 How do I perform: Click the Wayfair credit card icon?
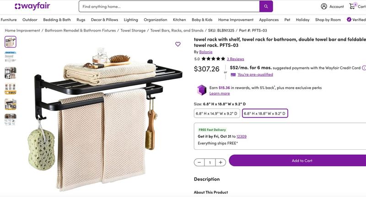[x=233, y=74]
